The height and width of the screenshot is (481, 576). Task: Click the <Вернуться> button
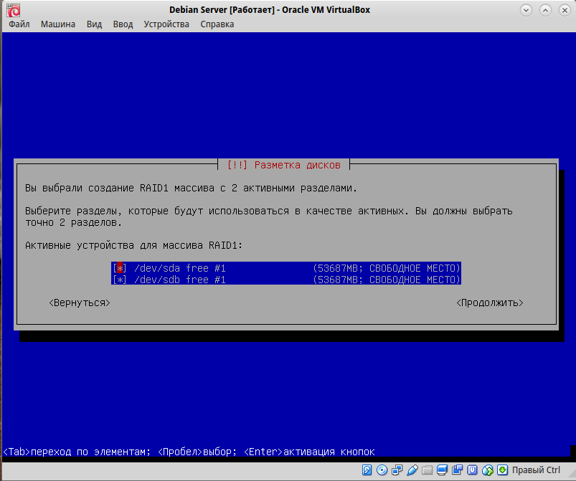pyautogui.click(x=80, y=303)
